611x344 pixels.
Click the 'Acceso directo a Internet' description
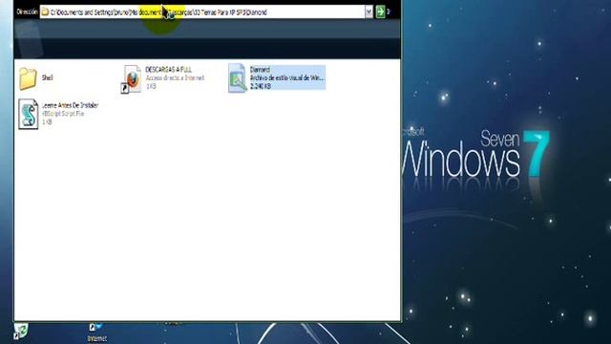pyautogui.click(x=175, y=78)
